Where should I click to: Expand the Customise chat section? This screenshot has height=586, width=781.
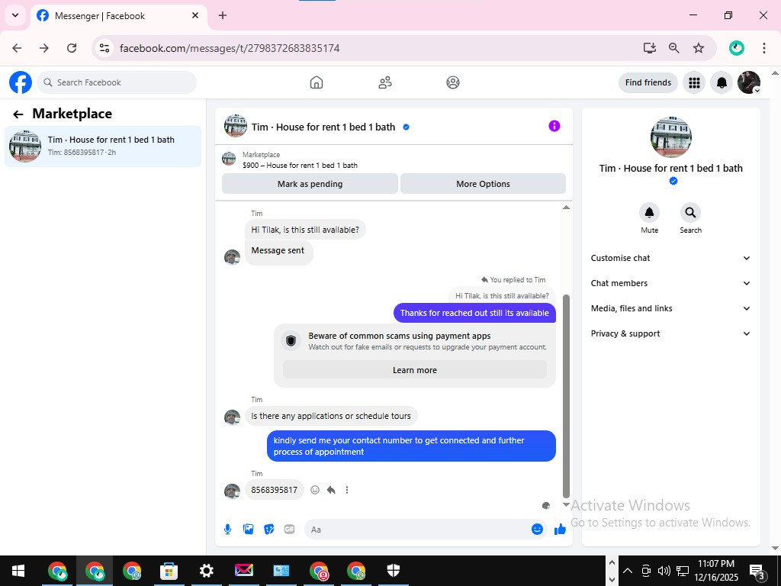click(670, 258)
